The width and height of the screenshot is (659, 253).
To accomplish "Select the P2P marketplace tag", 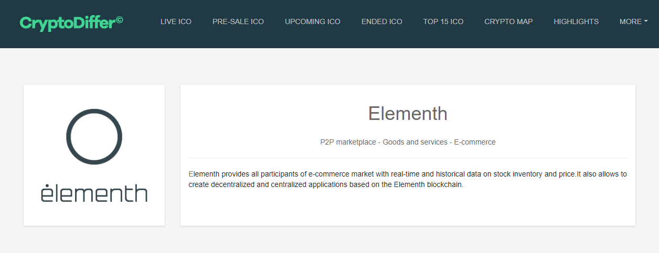I will tap(347, 142).
